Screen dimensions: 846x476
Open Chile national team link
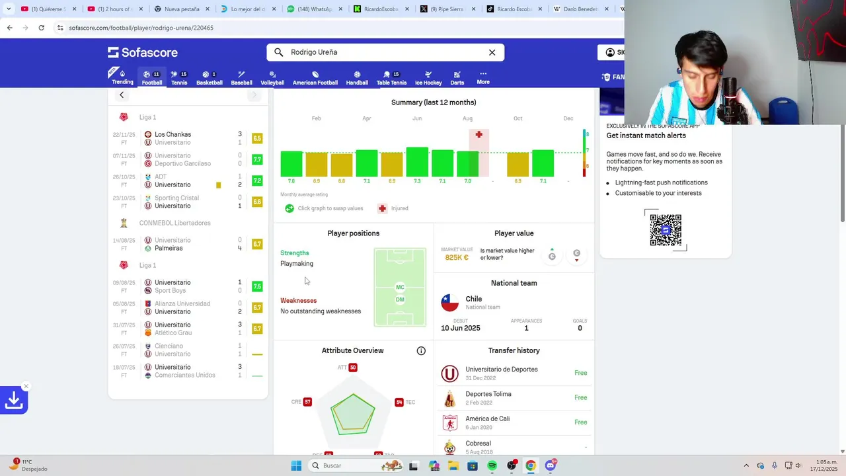pyautogui.click(x=474, y=299)
